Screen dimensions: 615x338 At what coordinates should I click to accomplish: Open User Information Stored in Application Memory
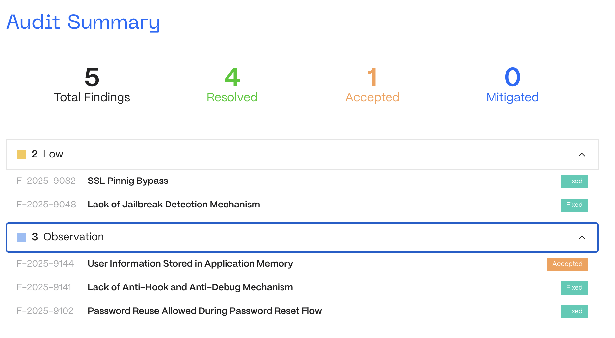click(190, 264)
